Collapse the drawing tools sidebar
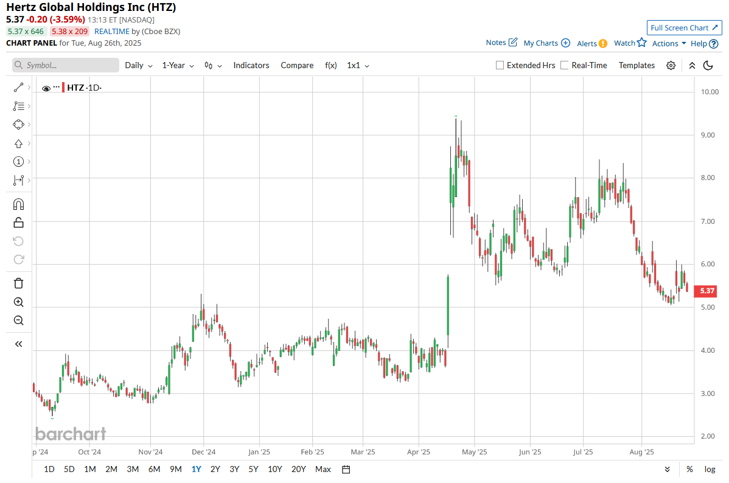The image size is (729, 483). click(19, 344)
